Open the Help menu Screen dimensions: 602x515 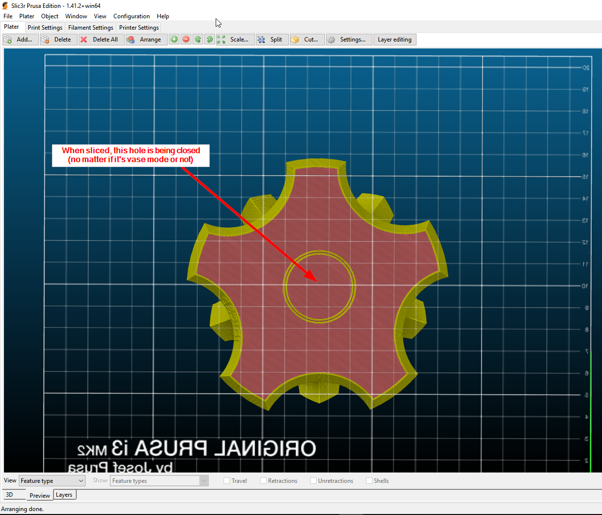pyautogui.click(x=163, y=16)
